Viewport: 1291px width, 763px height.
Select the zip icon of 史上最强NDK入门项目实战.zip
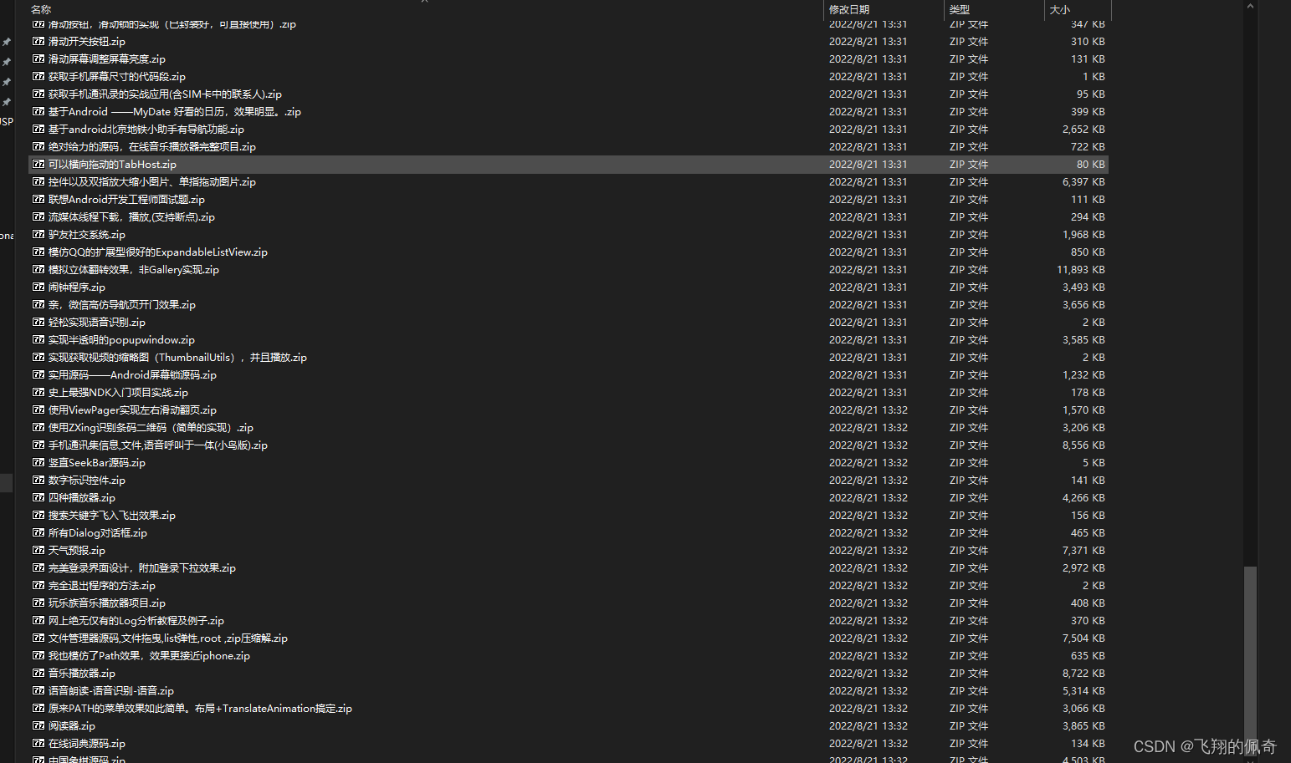tap(38, 392)
